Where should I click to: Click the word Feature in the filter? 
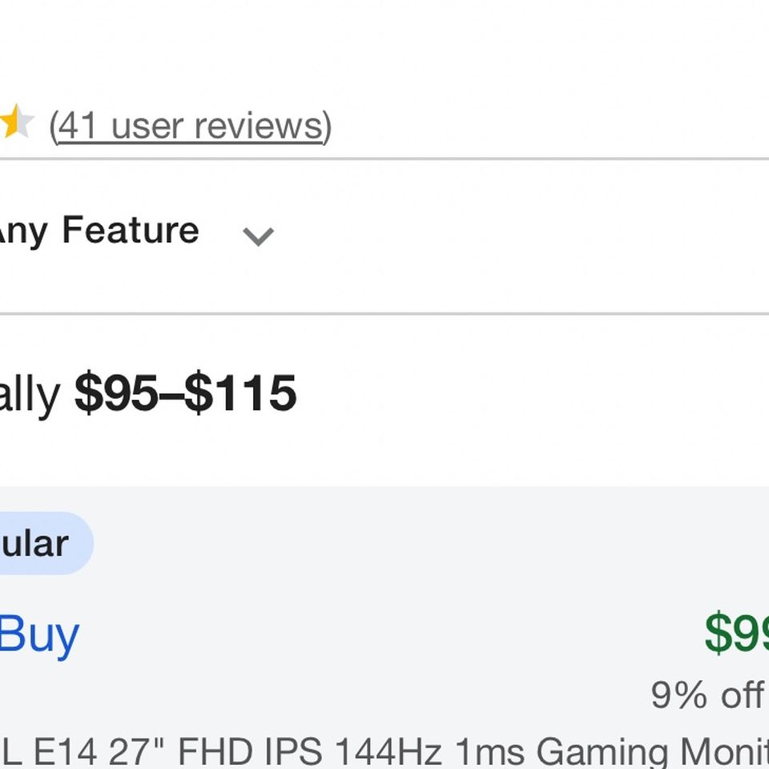[131, 230]
